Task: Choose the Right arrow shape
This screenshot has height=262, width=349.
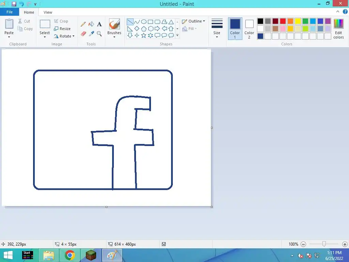Action: tap(157, 29)
